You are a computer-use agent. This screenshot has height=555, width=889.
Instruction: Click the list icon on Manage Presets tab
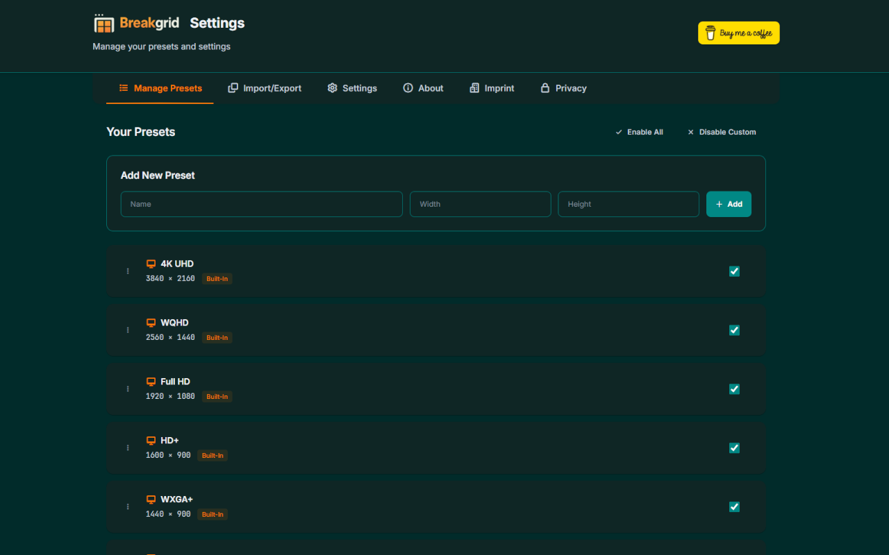123,88
